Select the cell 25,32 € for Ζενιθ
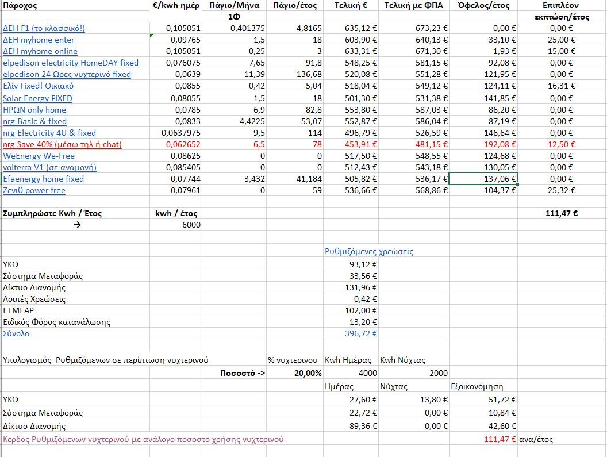 [x=562, y=190]
